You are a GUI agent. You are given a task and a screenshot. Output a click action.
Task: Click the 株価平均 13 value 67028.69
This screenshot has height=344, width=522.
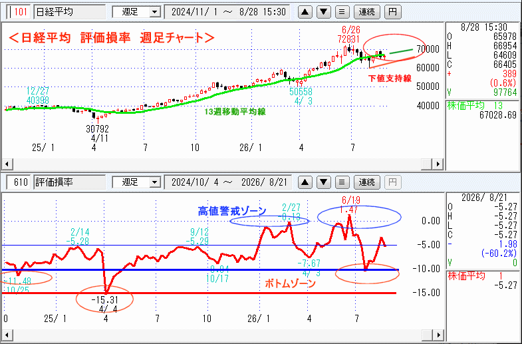tap(497, 115)
